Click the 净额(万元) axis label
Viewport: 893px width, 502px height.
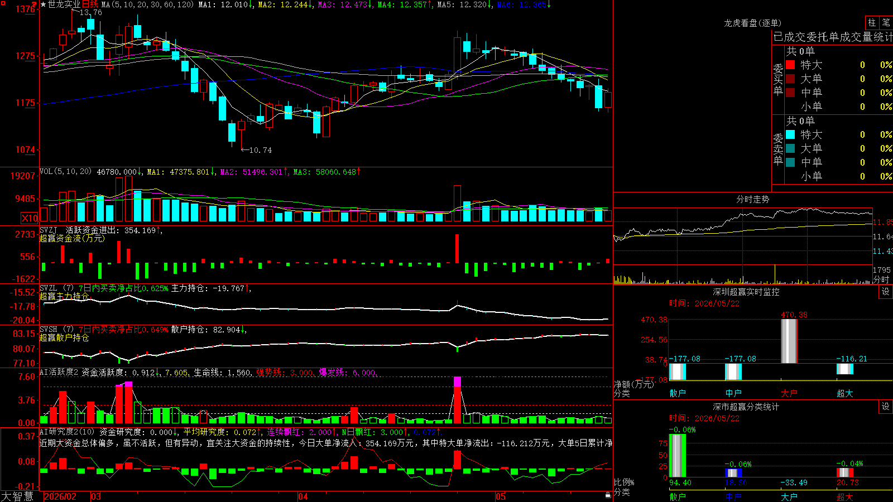point(634,384)
